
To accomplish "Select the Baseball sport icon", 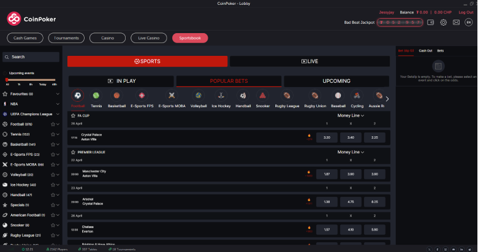I will 338,96.
